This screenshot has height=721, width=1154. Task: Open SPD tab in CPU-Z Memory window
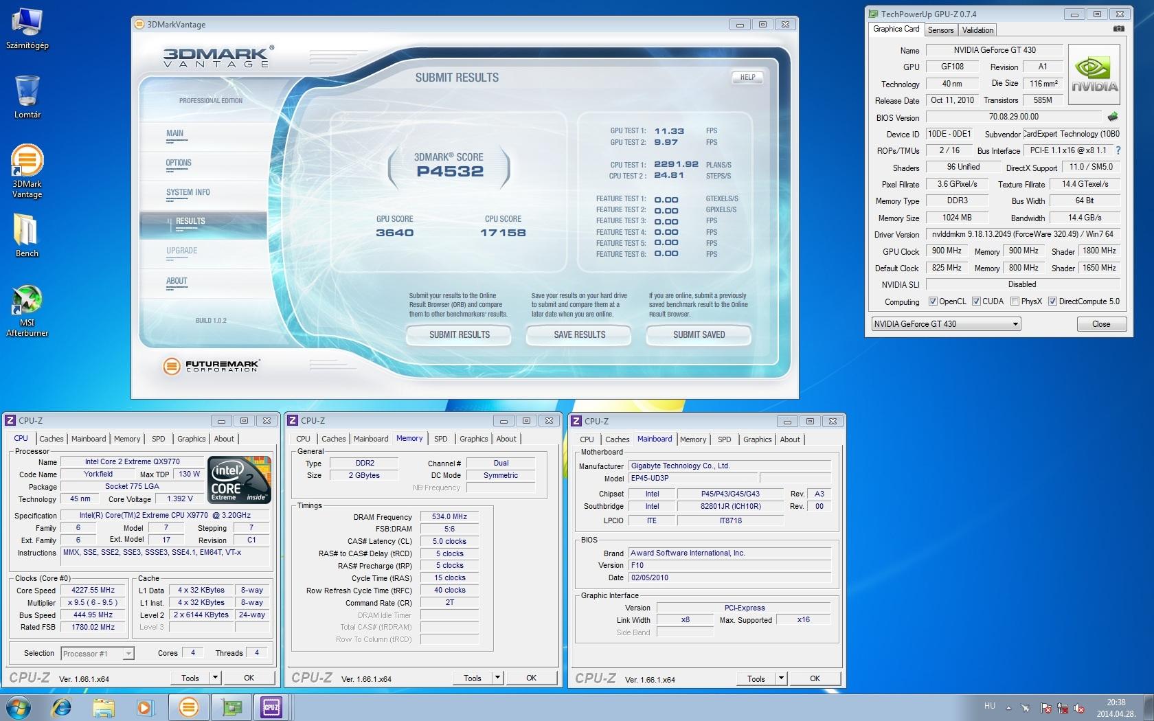point(441,439)
